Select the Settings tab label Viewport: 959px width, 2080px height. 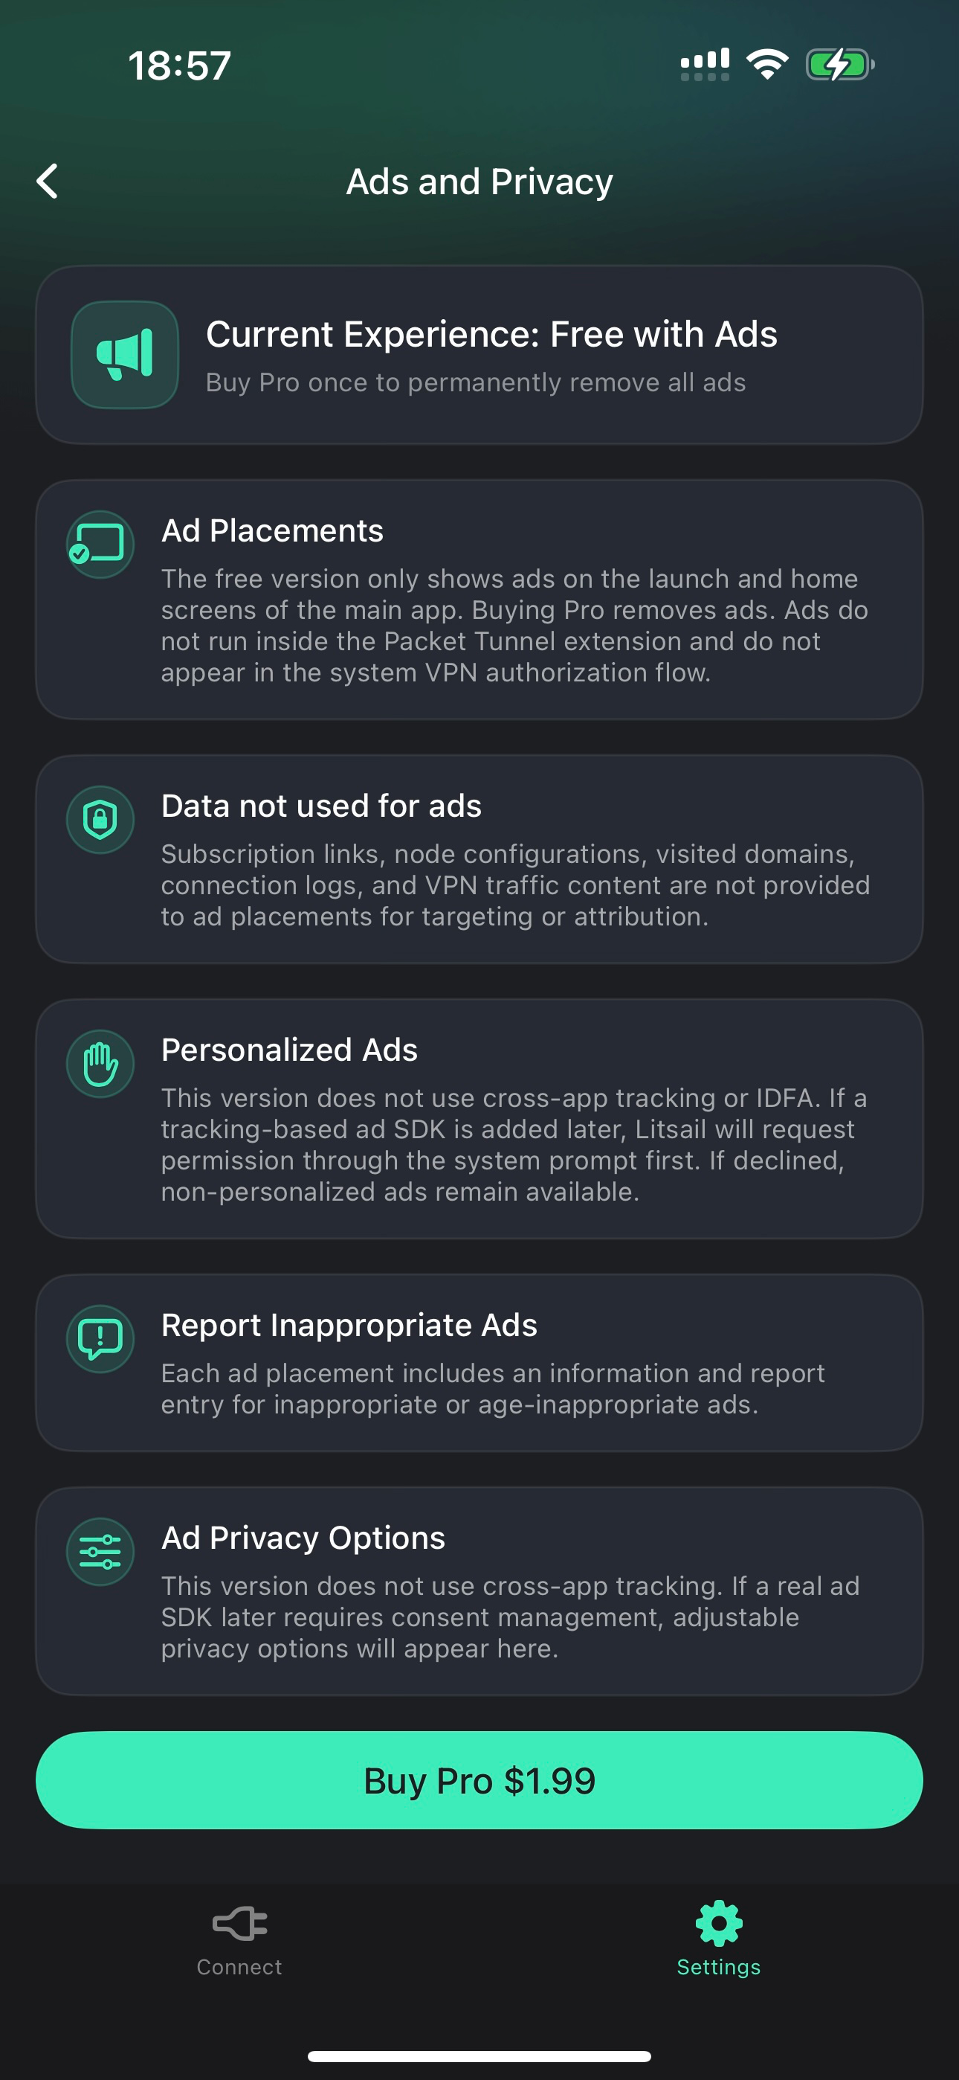point(718,1967)
